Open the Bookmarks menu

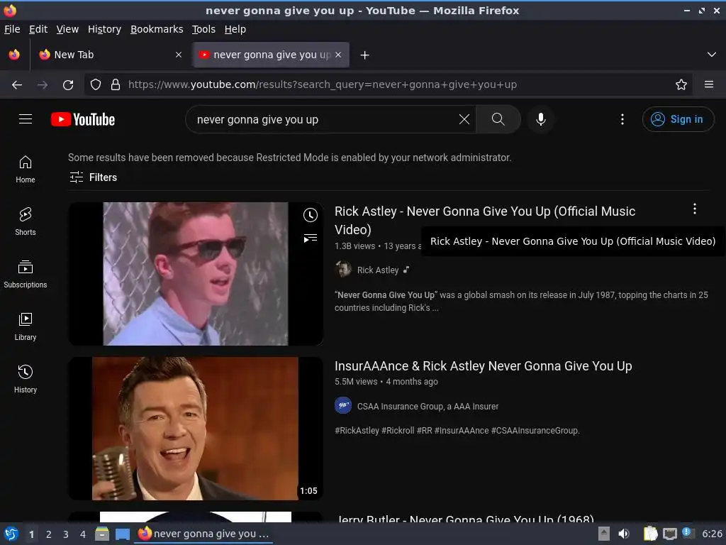(x=157, y=29)
